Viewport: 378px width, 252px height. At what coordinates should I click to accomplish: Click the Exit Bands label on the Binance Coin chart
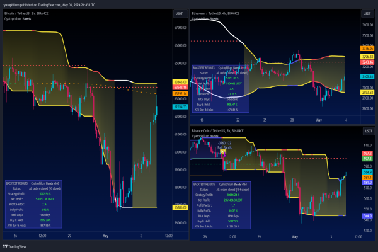click(x=224, y=147)
